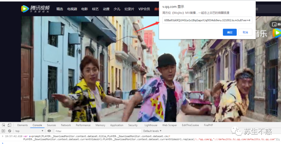
Task: Click the prompt URL input field
Action: point(207,20)
